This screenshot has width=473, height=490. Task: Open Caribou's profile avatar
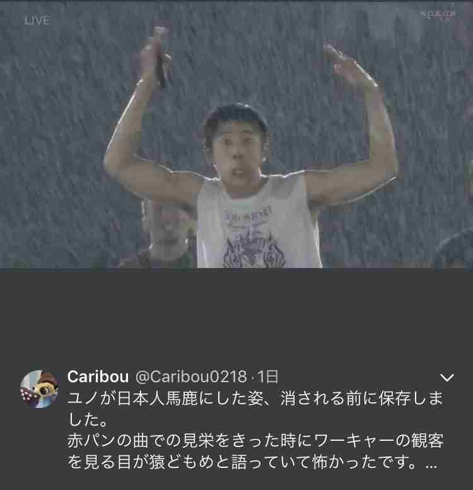[x=39, y=389]
